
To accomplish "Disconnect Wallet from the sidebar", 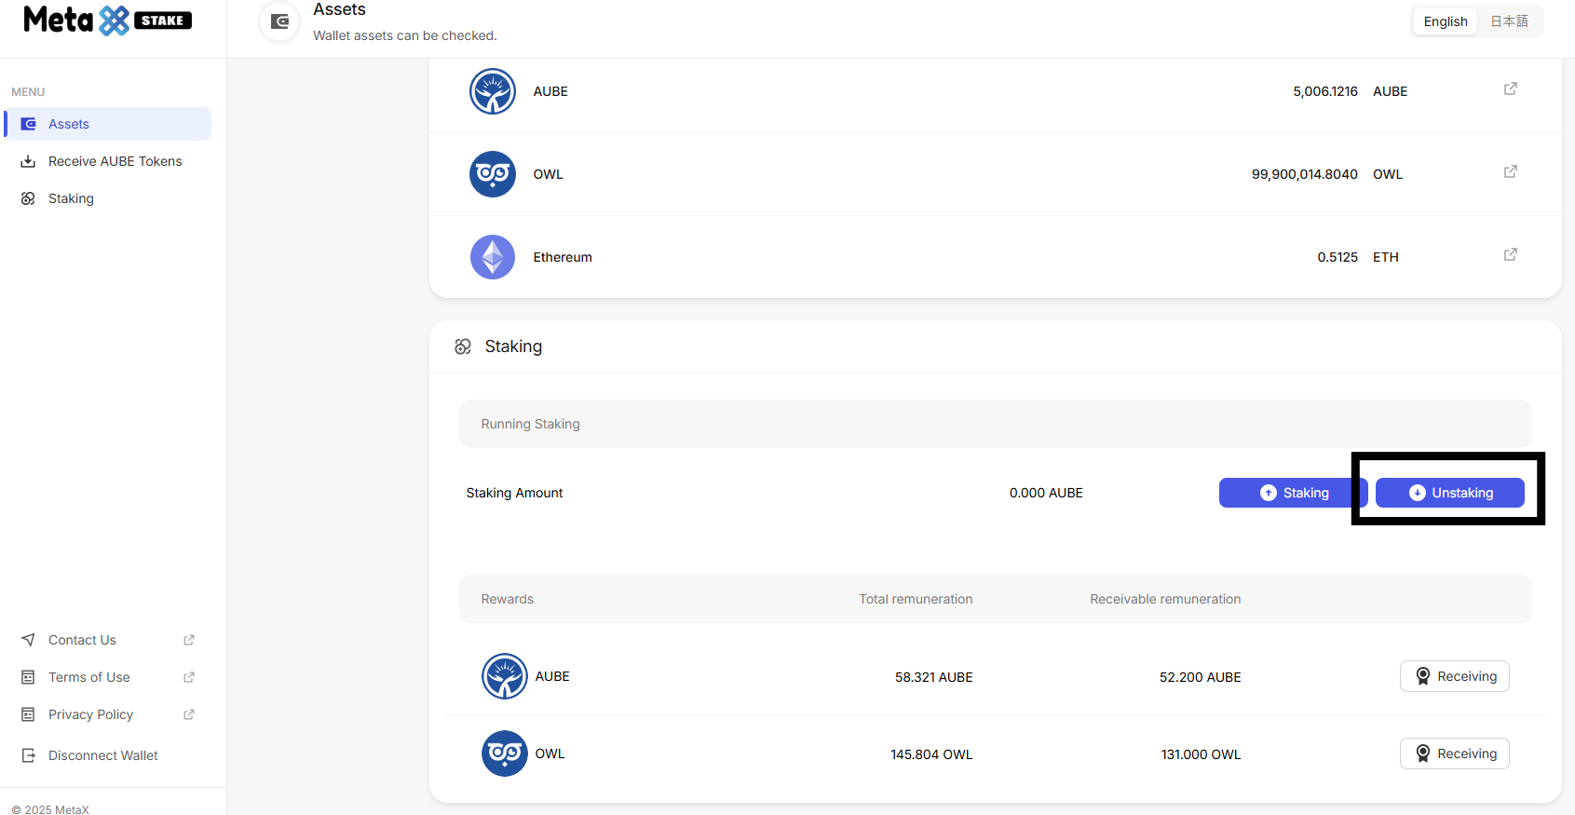I will click(x=102, y=755).
